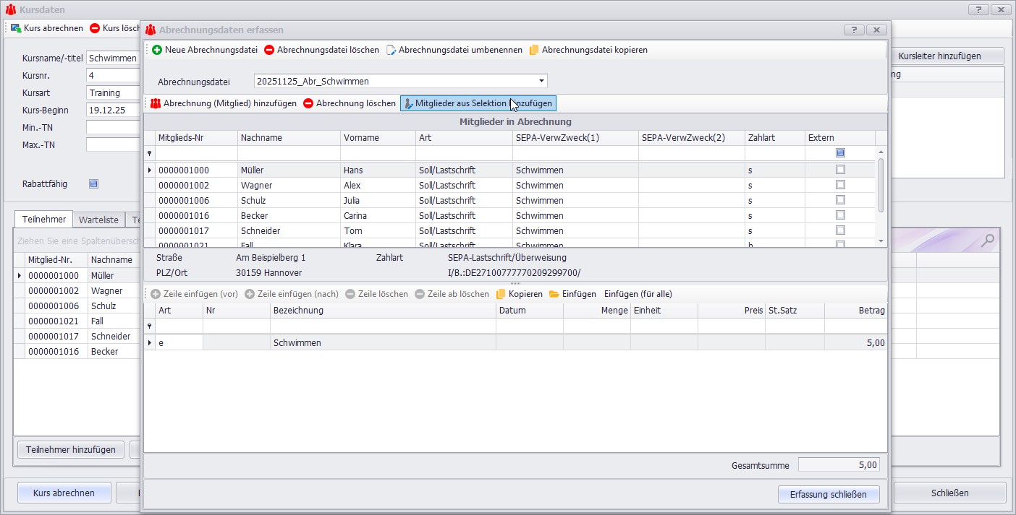Expand the Müller row indicator arrow

150,170
